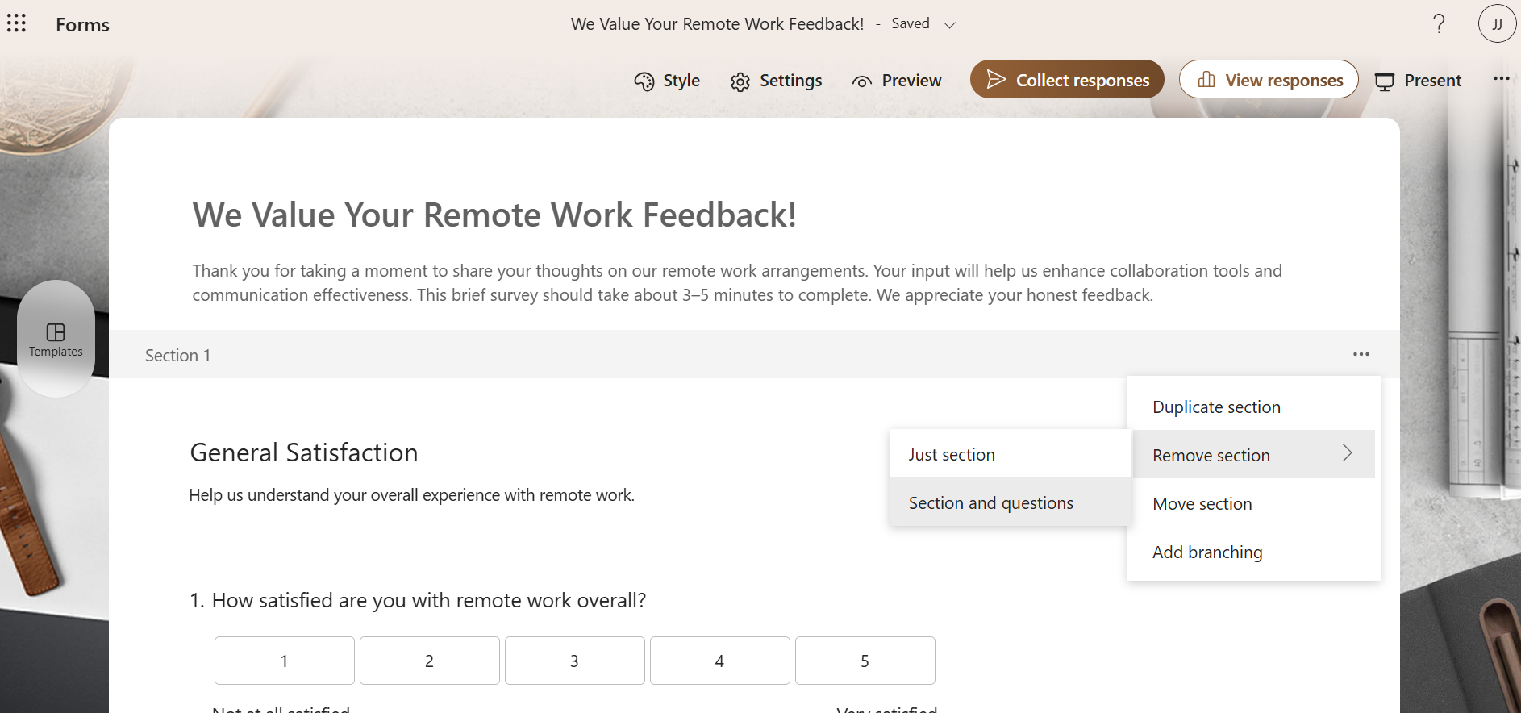Viewport: 1521px width, 713px height.
Task: Open the app launcher grid
Action: tap(16, 23)
